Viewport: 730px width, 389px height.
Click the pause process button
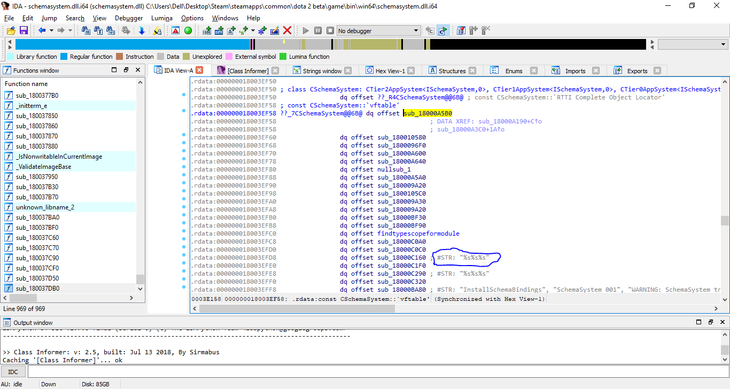(x=318, y=30)
